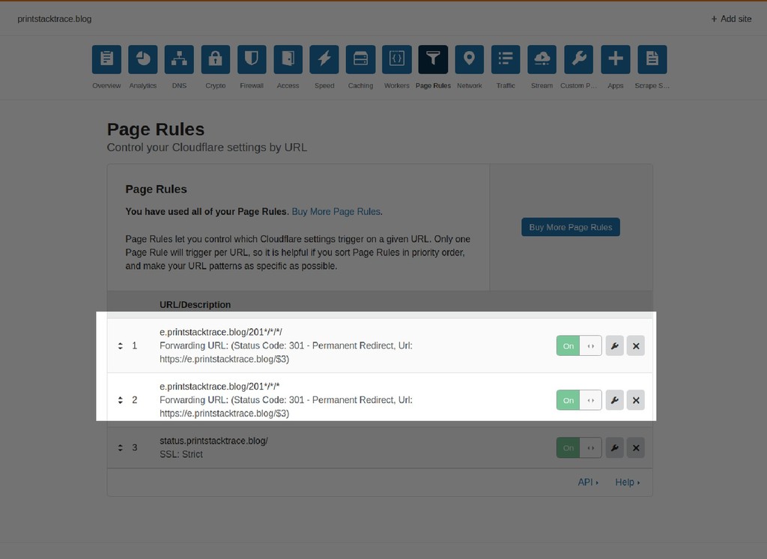Toggle rule 1 On switch
The height and width of the screenshot is (559, 767).
pos(579,346)
